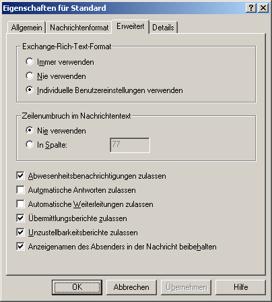Switch to the Allgemein tab

26,28
